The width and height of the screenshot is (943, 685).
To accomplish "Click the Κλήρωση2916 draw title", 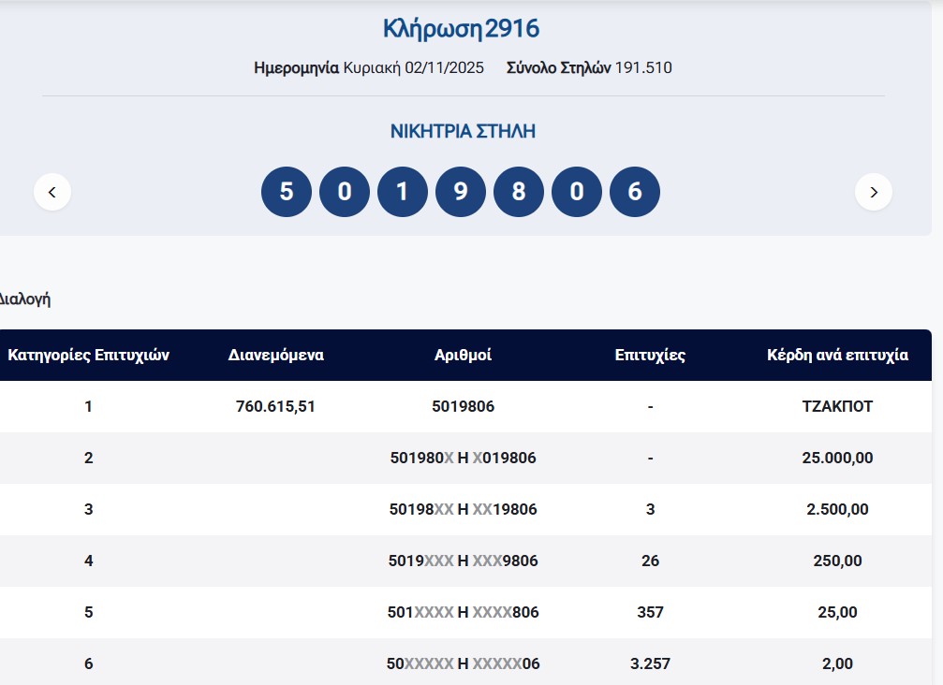I will point(462,29).
